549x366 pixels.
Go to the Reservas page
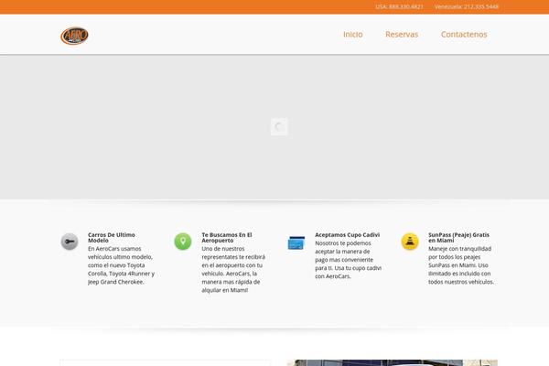coord(402,35)
